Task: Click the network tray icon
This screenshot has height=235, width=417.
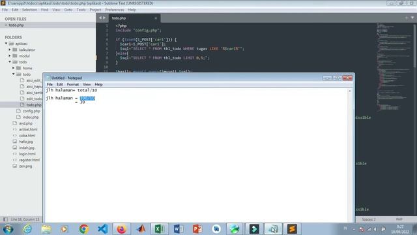Action: 369,229
